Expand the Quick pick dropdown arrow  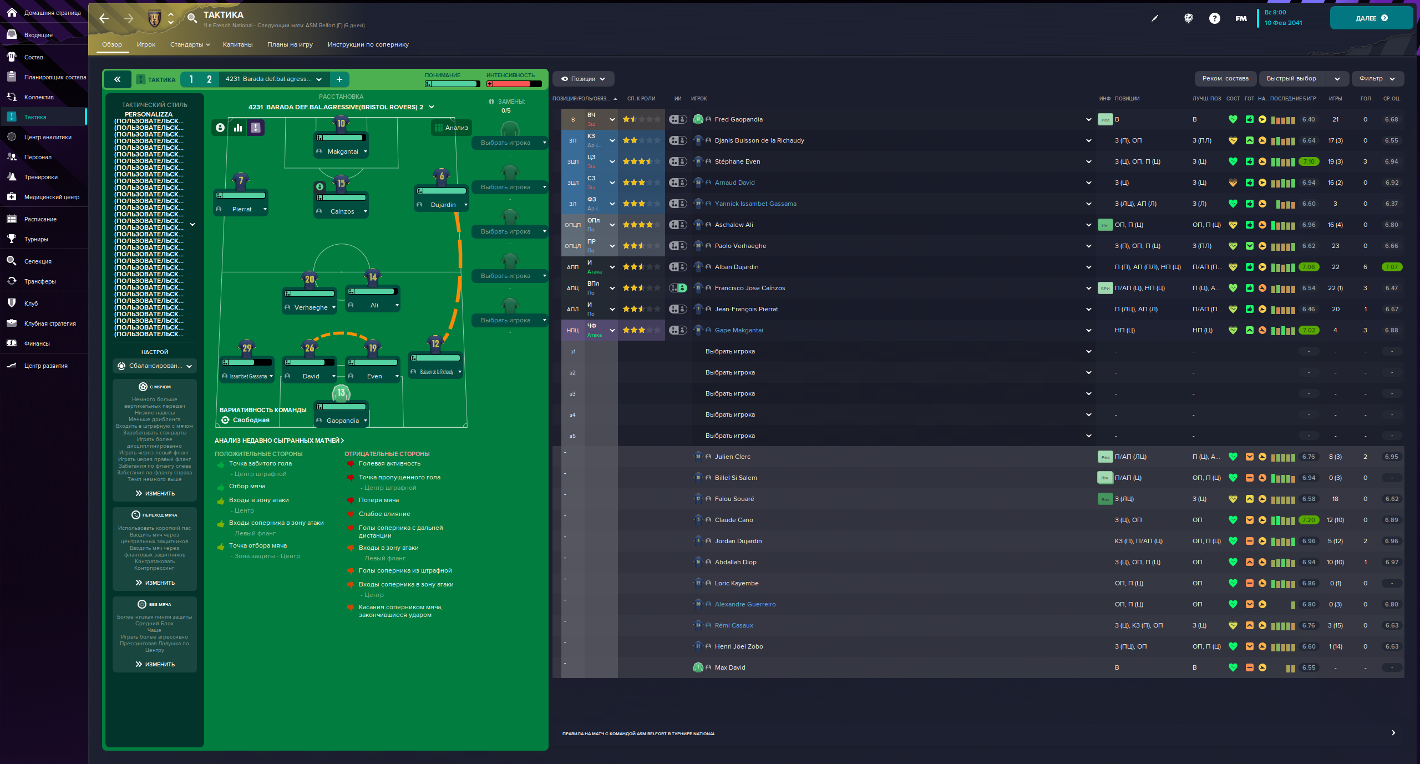point(1337,79)
